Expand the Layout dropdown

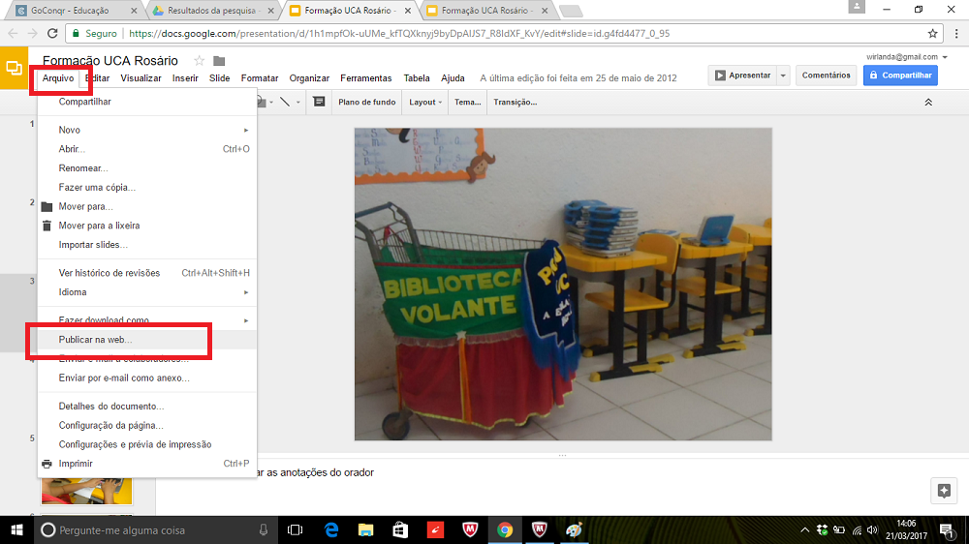click(425, 102)
